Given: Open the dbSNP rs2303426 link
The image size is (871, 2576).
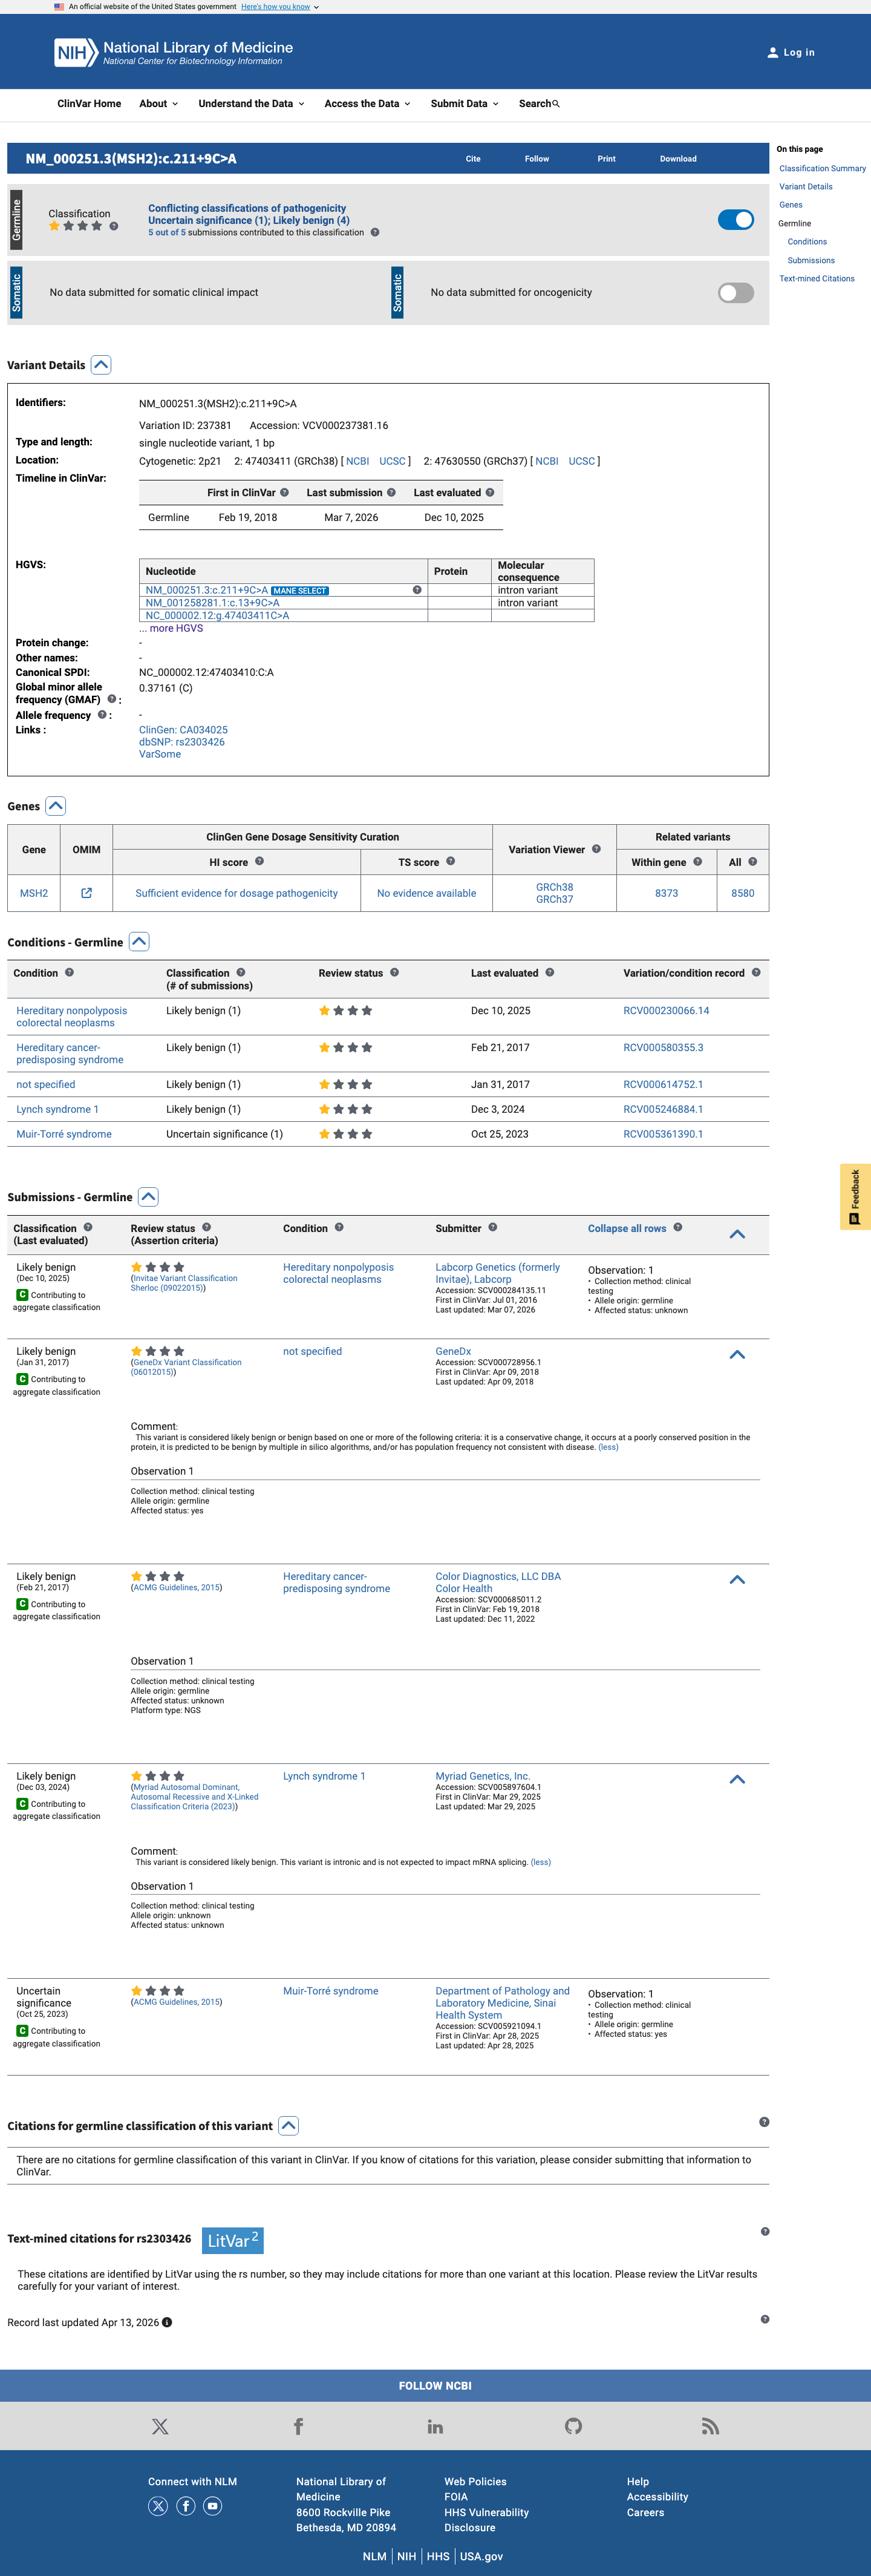Looking at the screenshot, I should pos(182,742).
